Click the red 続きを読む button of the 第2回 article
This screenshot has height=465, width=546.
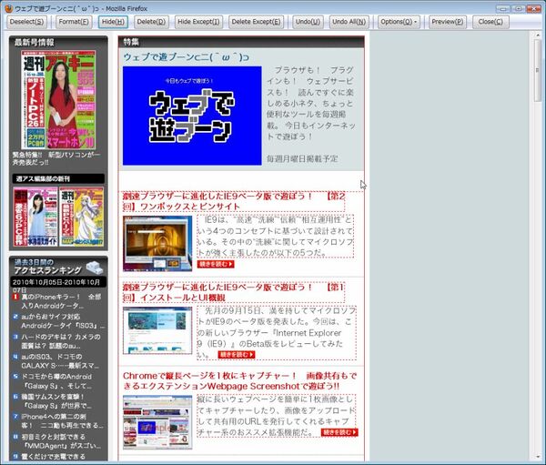tap(216, 264)
